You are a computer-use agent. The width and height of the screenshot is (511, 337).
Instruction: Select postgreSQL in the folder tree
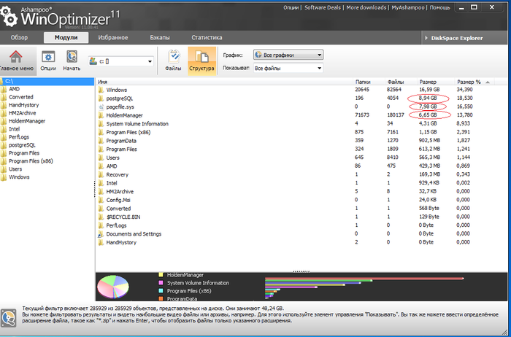tap(22, 145)
